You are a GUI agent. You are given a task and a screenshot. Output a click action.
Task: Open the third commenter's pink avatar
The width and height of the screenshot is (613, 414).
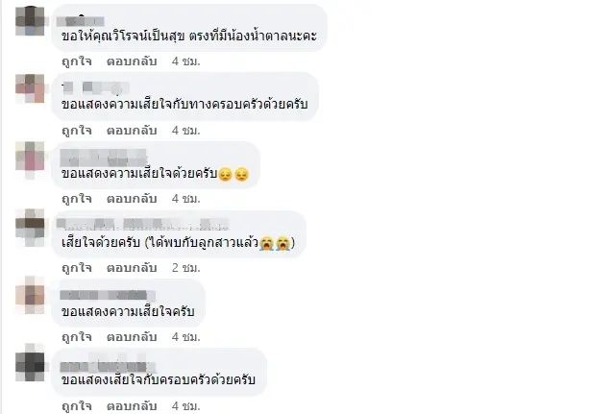30,159
